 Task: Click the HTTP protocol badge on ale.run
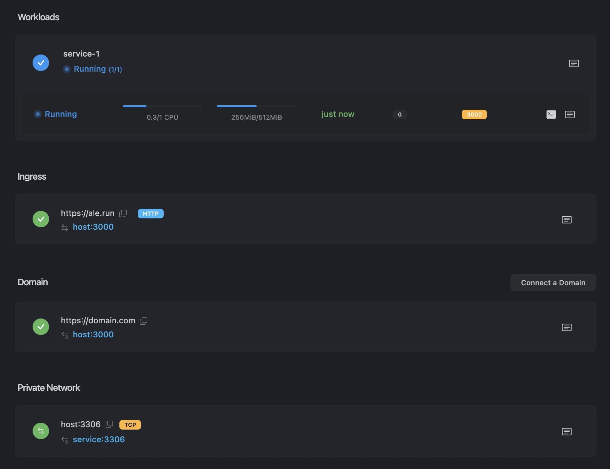point(150,214)
